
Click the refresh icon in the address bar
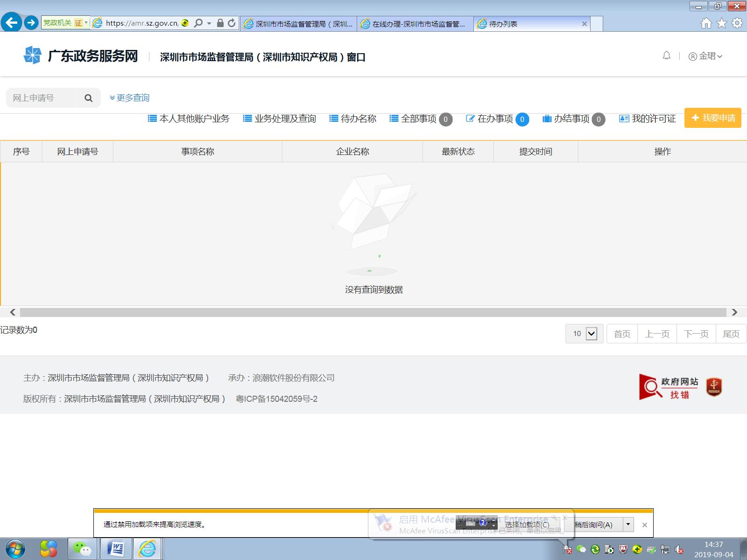tap(231, 22)
